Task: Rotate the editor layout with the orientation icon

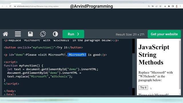Action: tap(43, 34)
